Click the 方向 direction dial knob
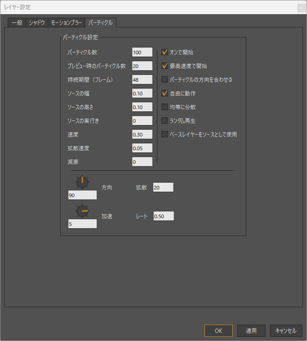Image resolution: width=307 pixels, height=341 pixels. [x=82, y=183]
